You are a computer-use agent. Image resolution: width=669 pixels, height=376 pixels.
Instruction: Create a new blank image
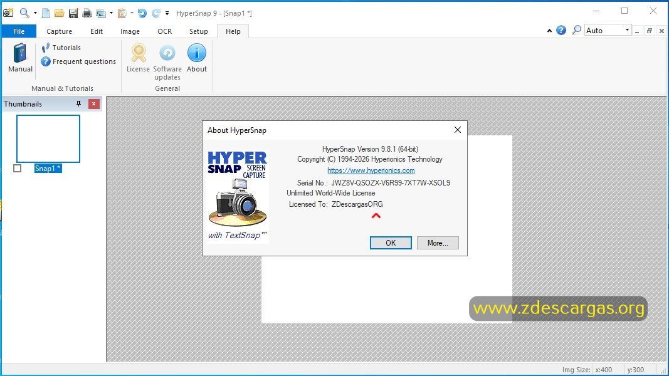pyautogui.click(x=46, y=13)
